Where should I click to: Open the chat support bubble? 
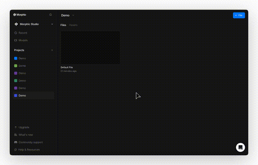pyautogui.click(x=240, y=147)
